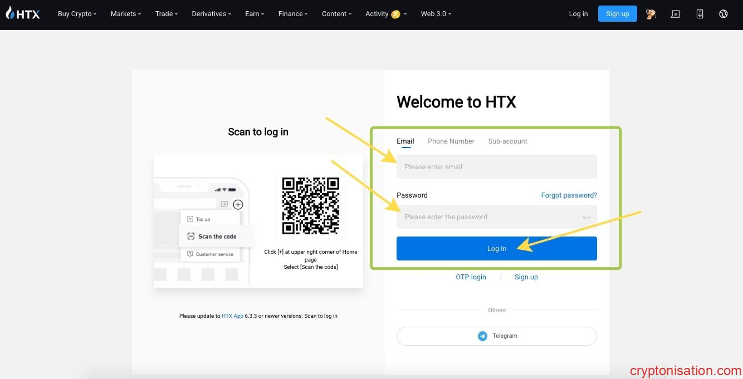The height and width of the screenshot is (379, 743).
Task: Focus the email input field
Action: 496,167
